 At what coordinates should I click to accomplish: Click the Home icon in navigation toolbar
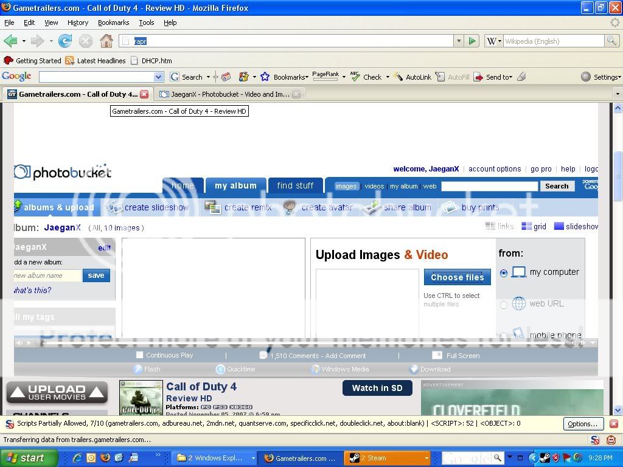tap(106, 41)
